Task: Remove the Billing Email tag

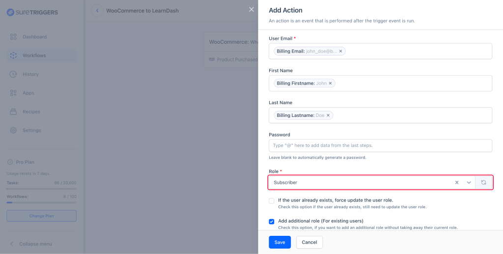Action: tap(340, 51)
